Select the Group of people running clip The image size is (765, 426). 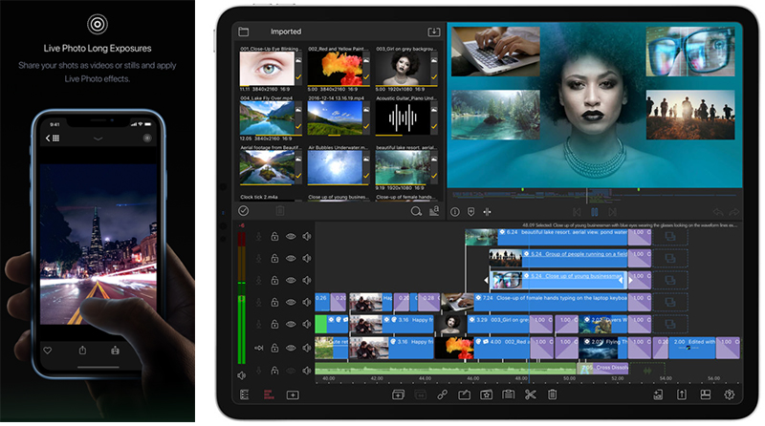coord(558,258)
